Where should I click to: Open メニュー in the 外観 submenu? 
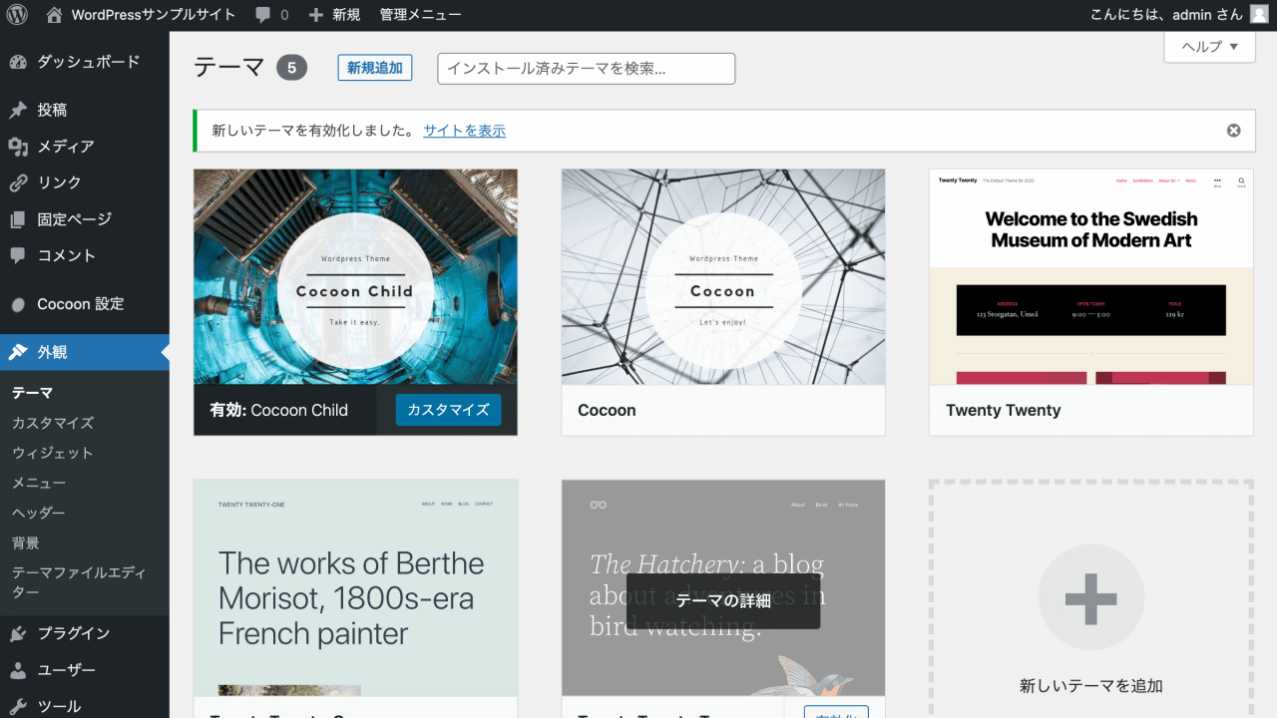coord(39,483)
